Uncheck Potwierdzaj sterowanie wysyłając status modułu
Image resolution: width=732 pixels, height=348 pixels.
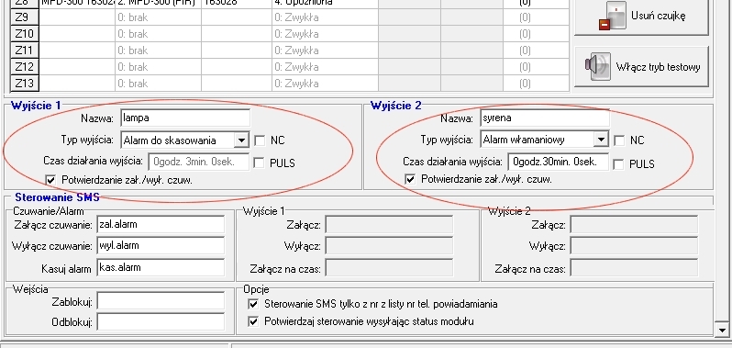pyautogui.click(x=253, y=321)
